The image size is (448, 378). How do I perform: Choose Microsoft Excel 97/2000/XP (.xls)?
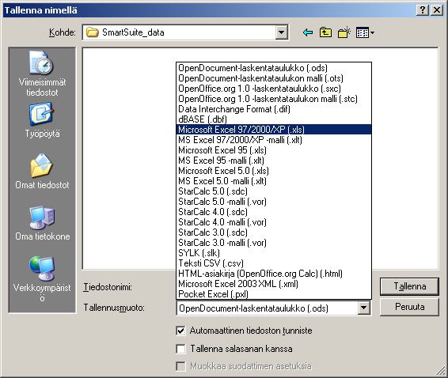click(274, 130)
